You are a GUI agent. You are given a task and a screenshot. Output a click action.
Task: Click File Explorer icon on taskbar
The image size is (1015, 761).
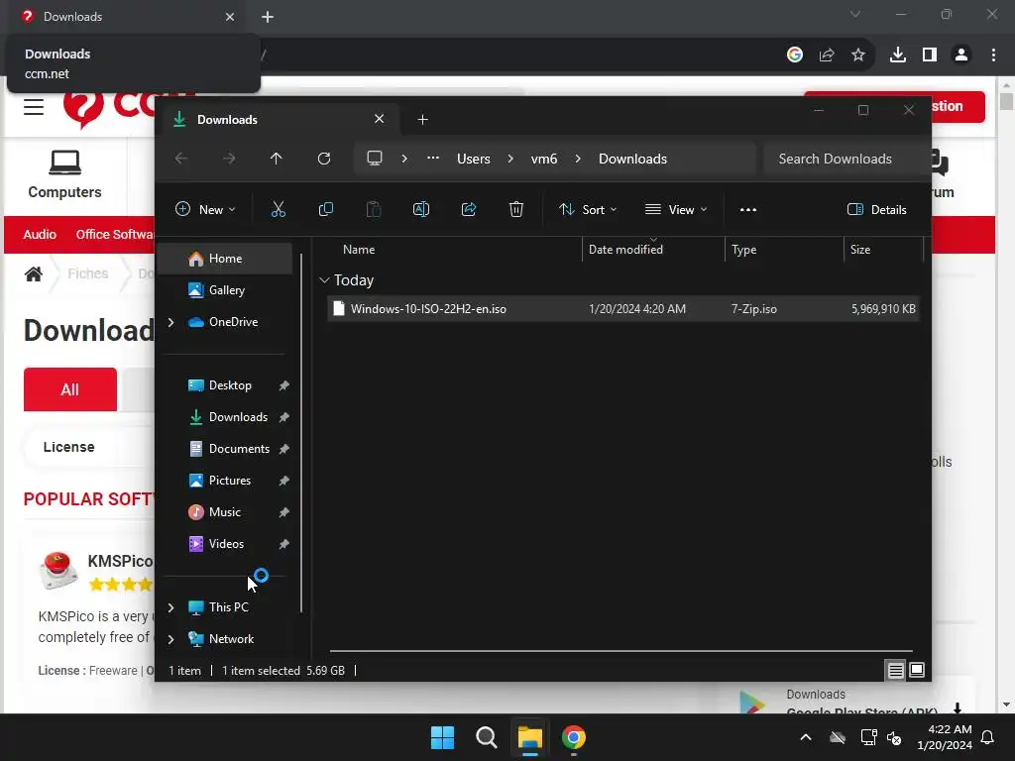[529, 737]
